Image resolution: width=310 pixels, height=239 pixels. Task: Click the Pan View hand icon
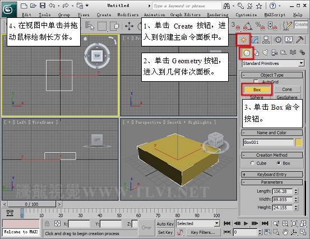point(285,232)
